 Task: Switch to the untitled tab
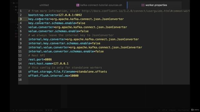tap(44, 5)
